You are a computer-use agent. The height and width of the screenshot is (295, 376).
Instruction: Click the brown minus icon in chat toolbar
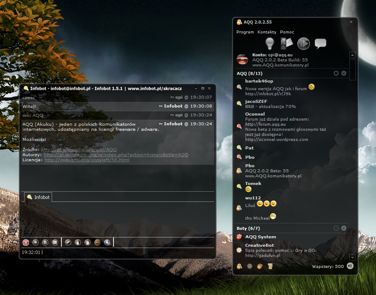tap(97, 243)
